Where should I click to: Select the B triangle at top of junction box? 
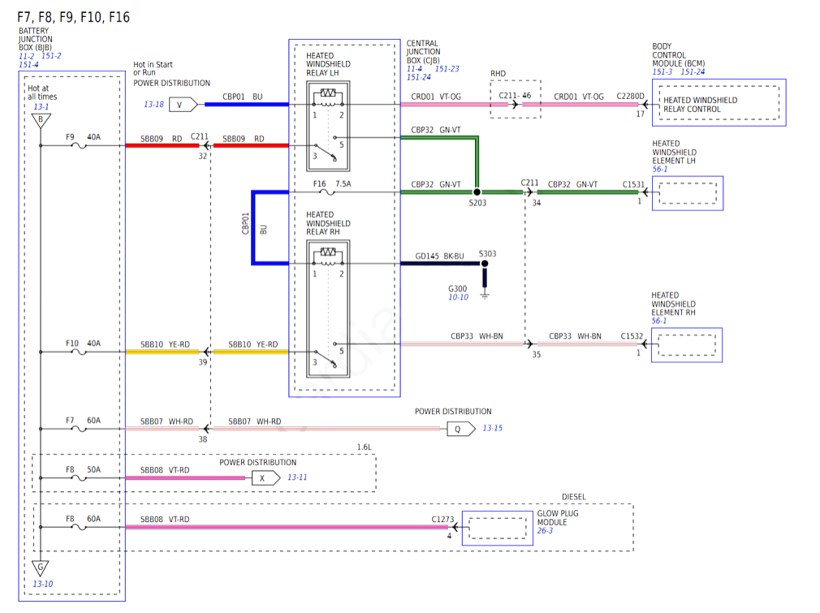[38, 121]
